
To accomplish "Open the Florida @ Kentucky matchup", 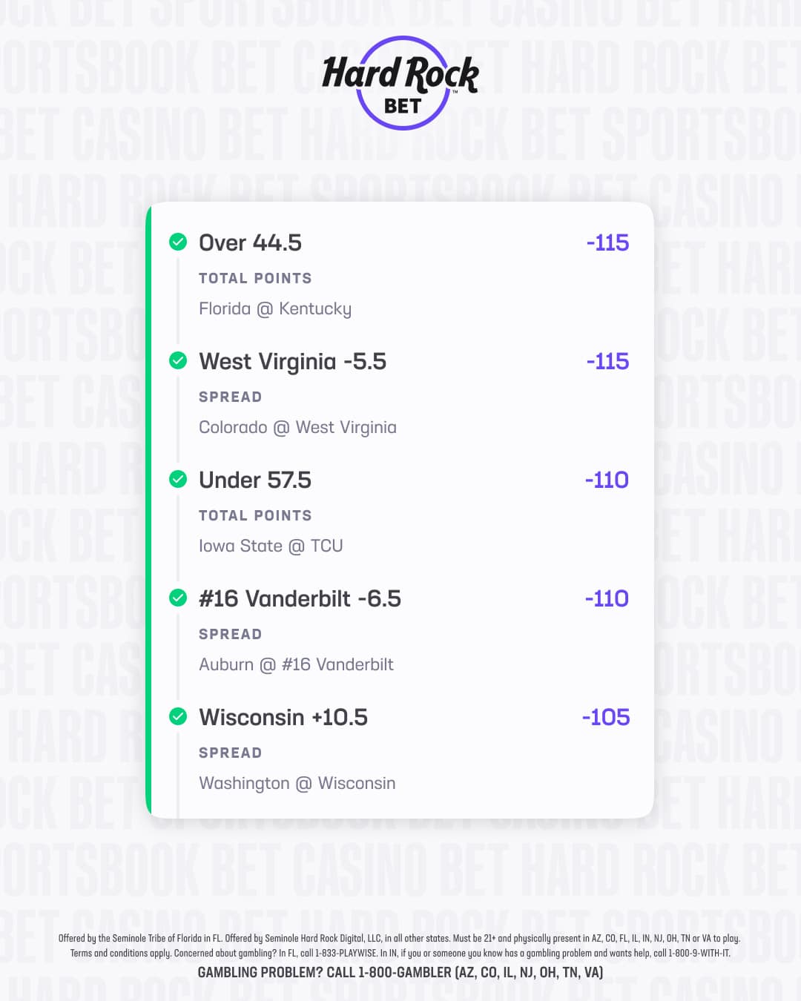I will pyautogui.click(x=275, y=308).
